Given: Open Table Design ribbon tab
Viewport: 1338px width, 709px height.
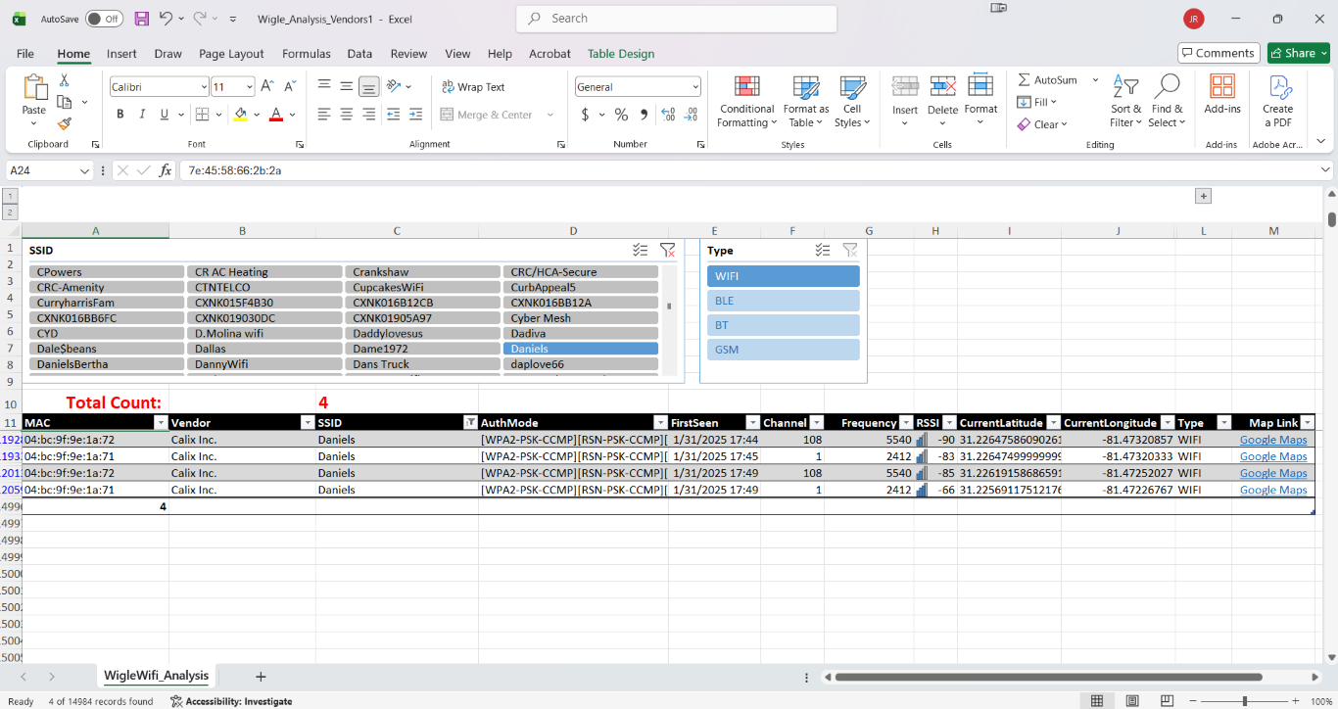Looking at the screenshot, I should pos(621,54).
